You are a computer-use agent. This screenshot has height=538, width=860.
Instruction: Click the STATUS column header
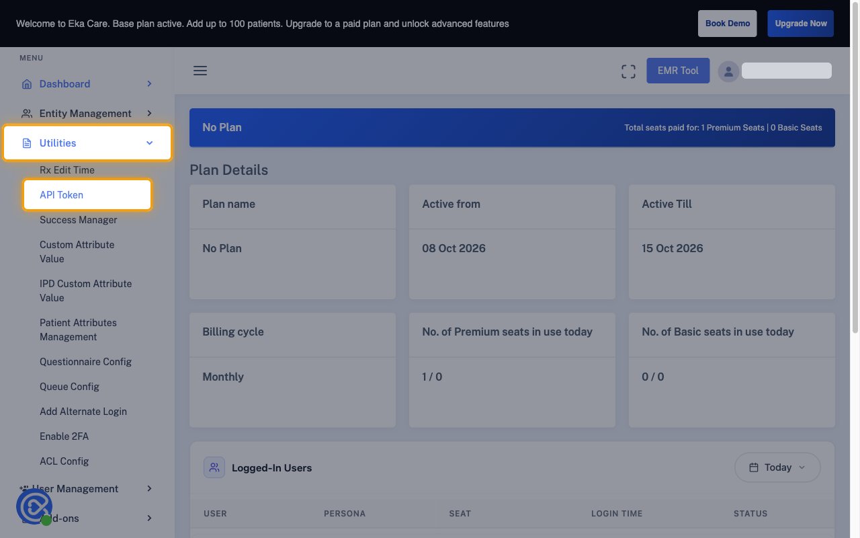coord(750,514)
